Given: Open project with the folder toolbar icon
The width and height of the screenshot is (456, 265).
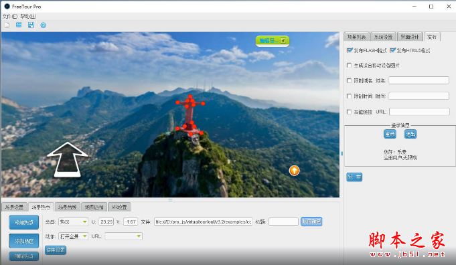Looking at the screenshot, I should [19, 25].
